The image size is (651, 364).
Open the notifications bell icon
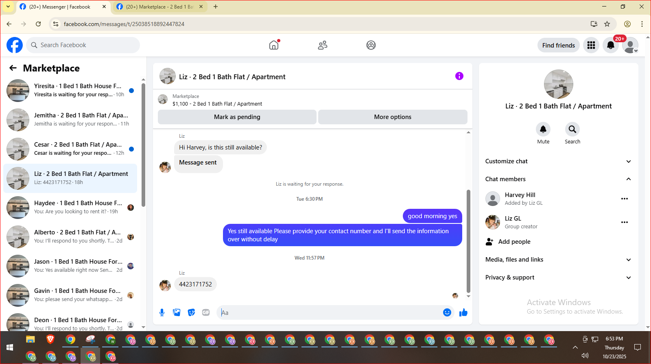(x=611, y=45)
